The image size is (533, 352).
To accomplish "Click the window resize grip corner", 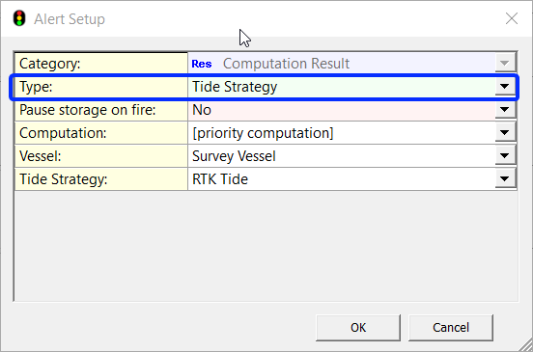I will tap(526, 345).
